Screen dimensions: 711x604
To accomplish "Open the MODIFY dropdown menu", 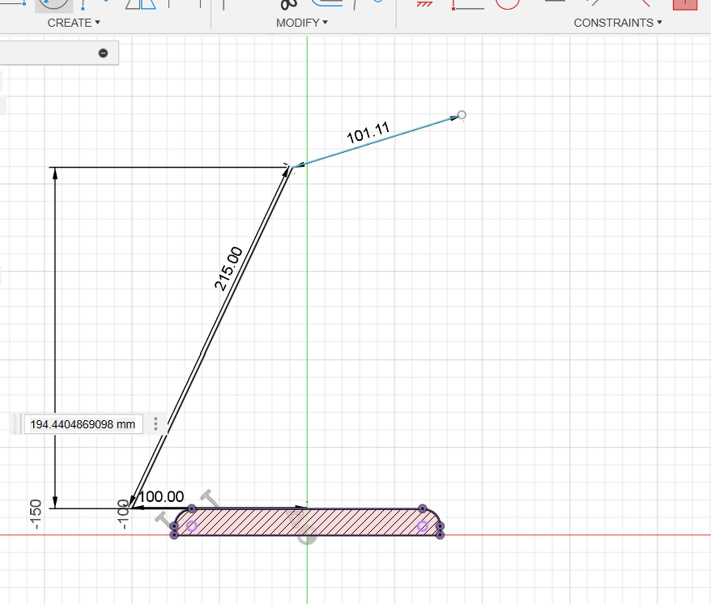I will point(301,23).
